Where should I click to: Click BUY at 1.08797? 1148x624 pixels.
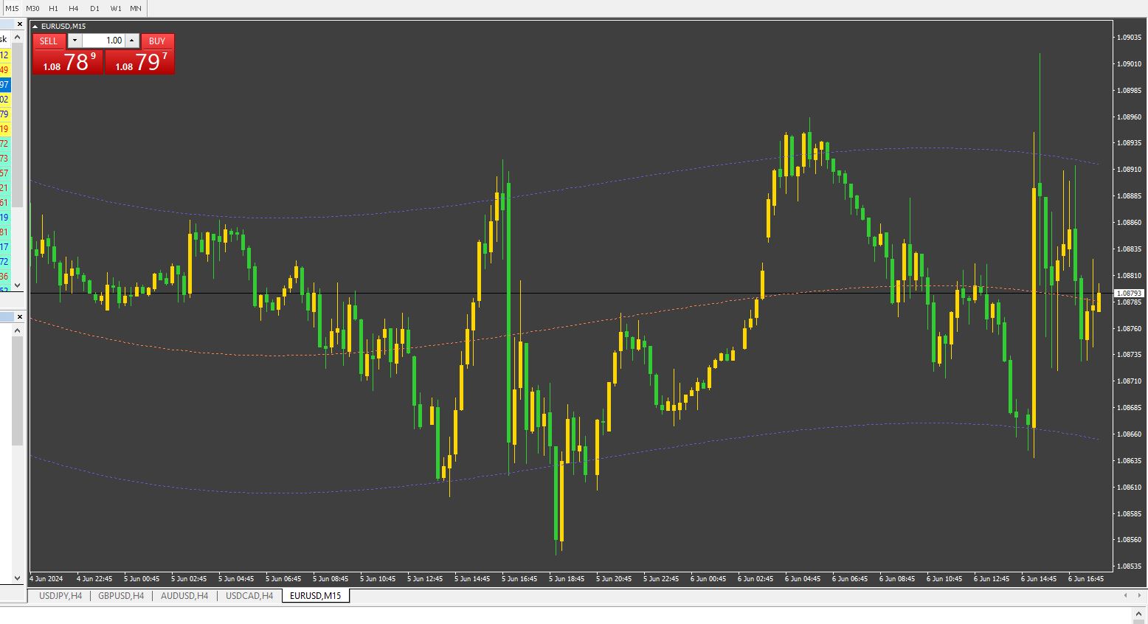tap(139, 61)
